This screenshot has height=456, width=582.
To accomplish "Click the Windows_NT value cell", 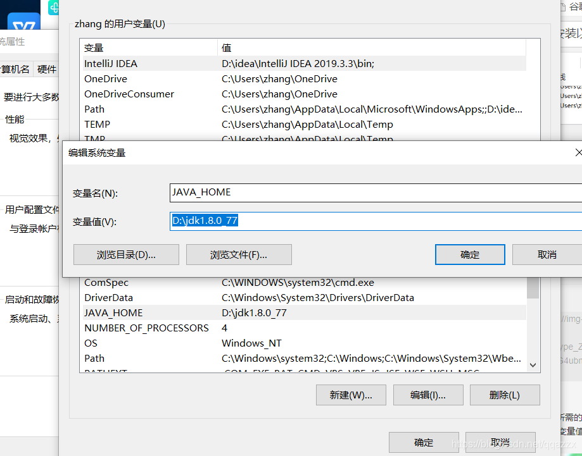I will [251, 343].
